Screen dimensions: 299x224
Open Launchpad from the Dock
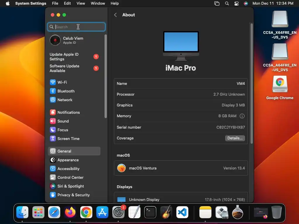pos(38,212)
